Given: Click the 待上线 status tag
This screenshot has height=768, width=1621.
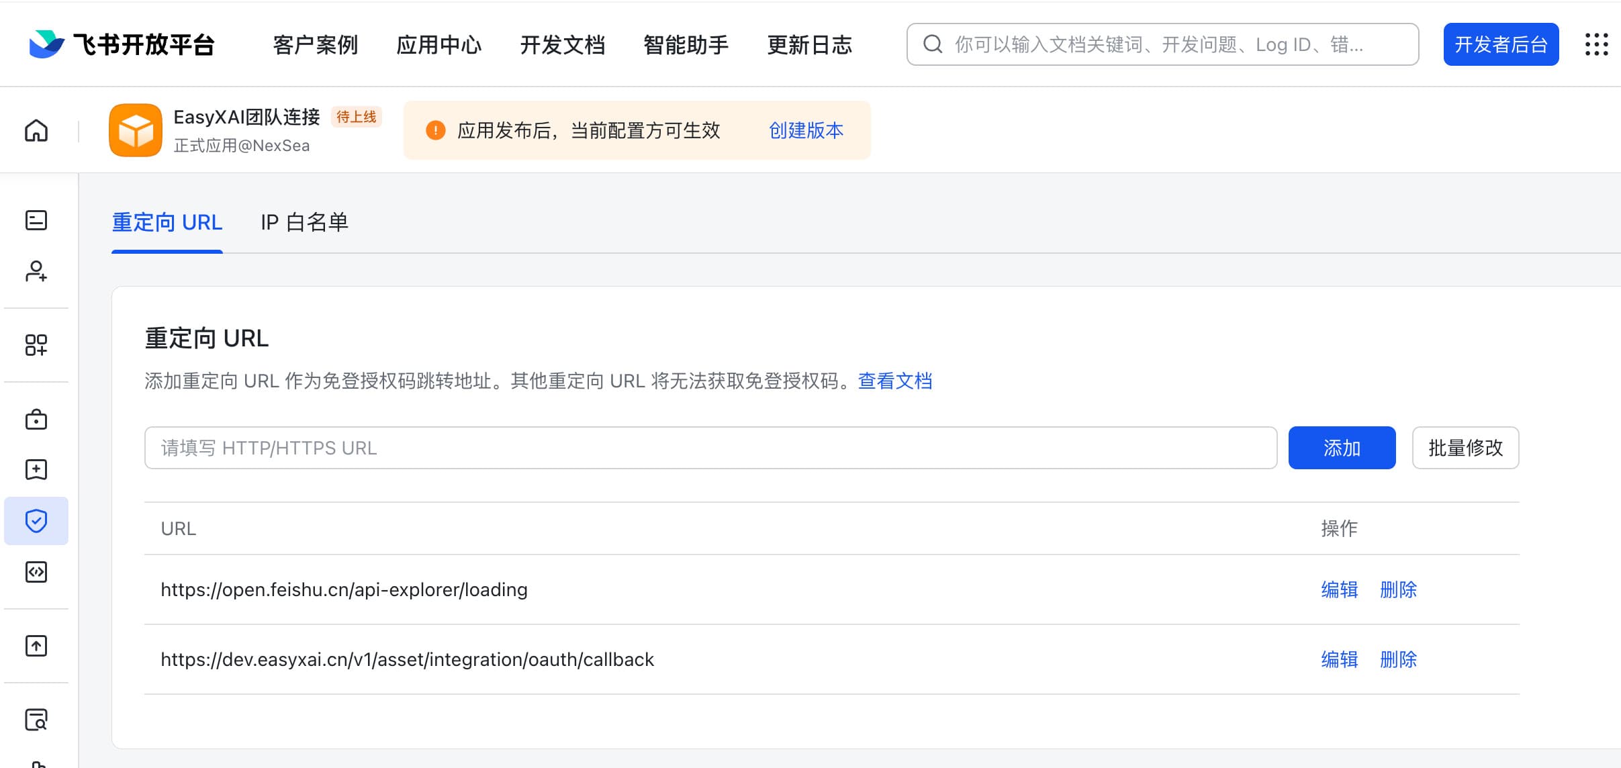Looking at the screenshot, I should [356, 117].
